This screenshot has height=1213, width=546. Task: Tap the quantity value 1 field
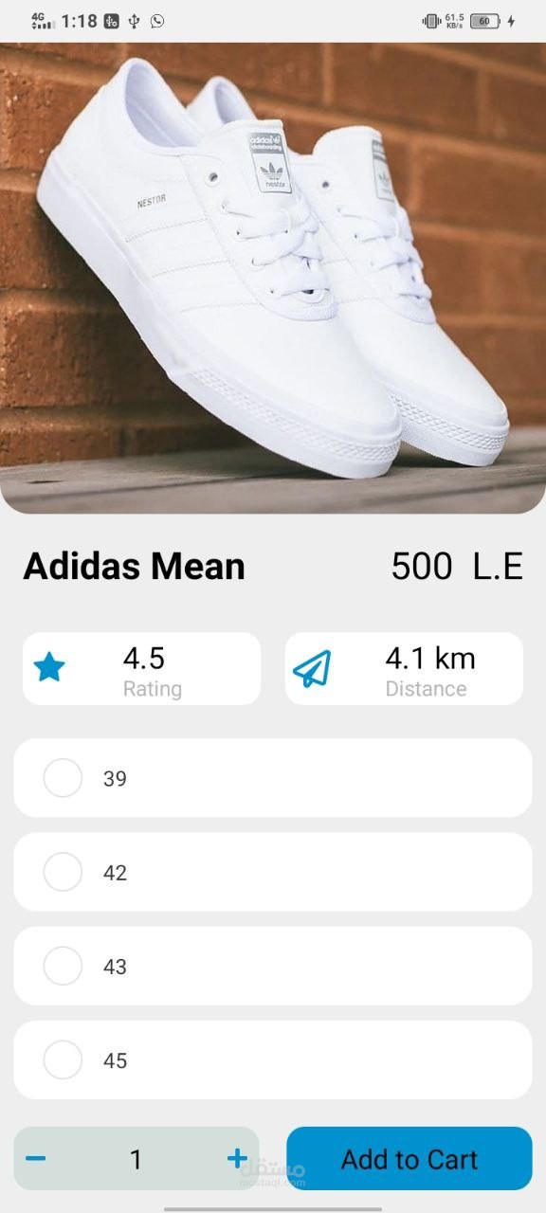136,1158
